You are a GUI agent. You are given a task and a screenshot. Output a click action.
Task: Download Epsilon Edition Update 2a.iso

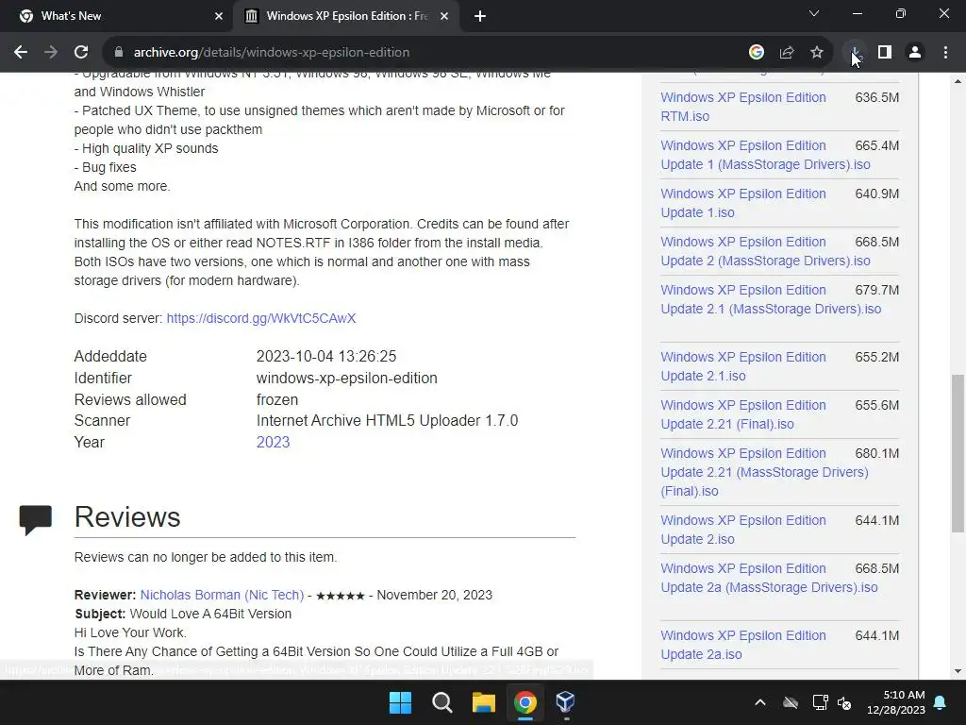[x=743, y=645]
